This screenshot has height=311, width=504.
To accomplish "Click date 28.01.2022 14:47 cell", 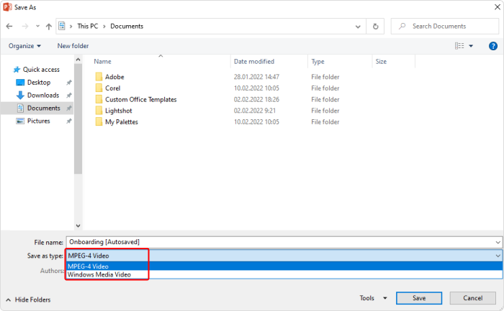I will (x=256, y=77).
